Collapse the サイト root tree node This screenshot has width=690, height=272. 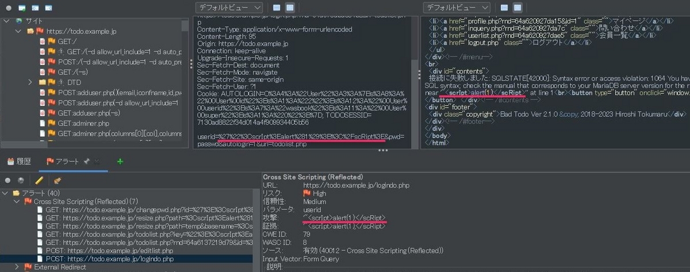point(7,21)
